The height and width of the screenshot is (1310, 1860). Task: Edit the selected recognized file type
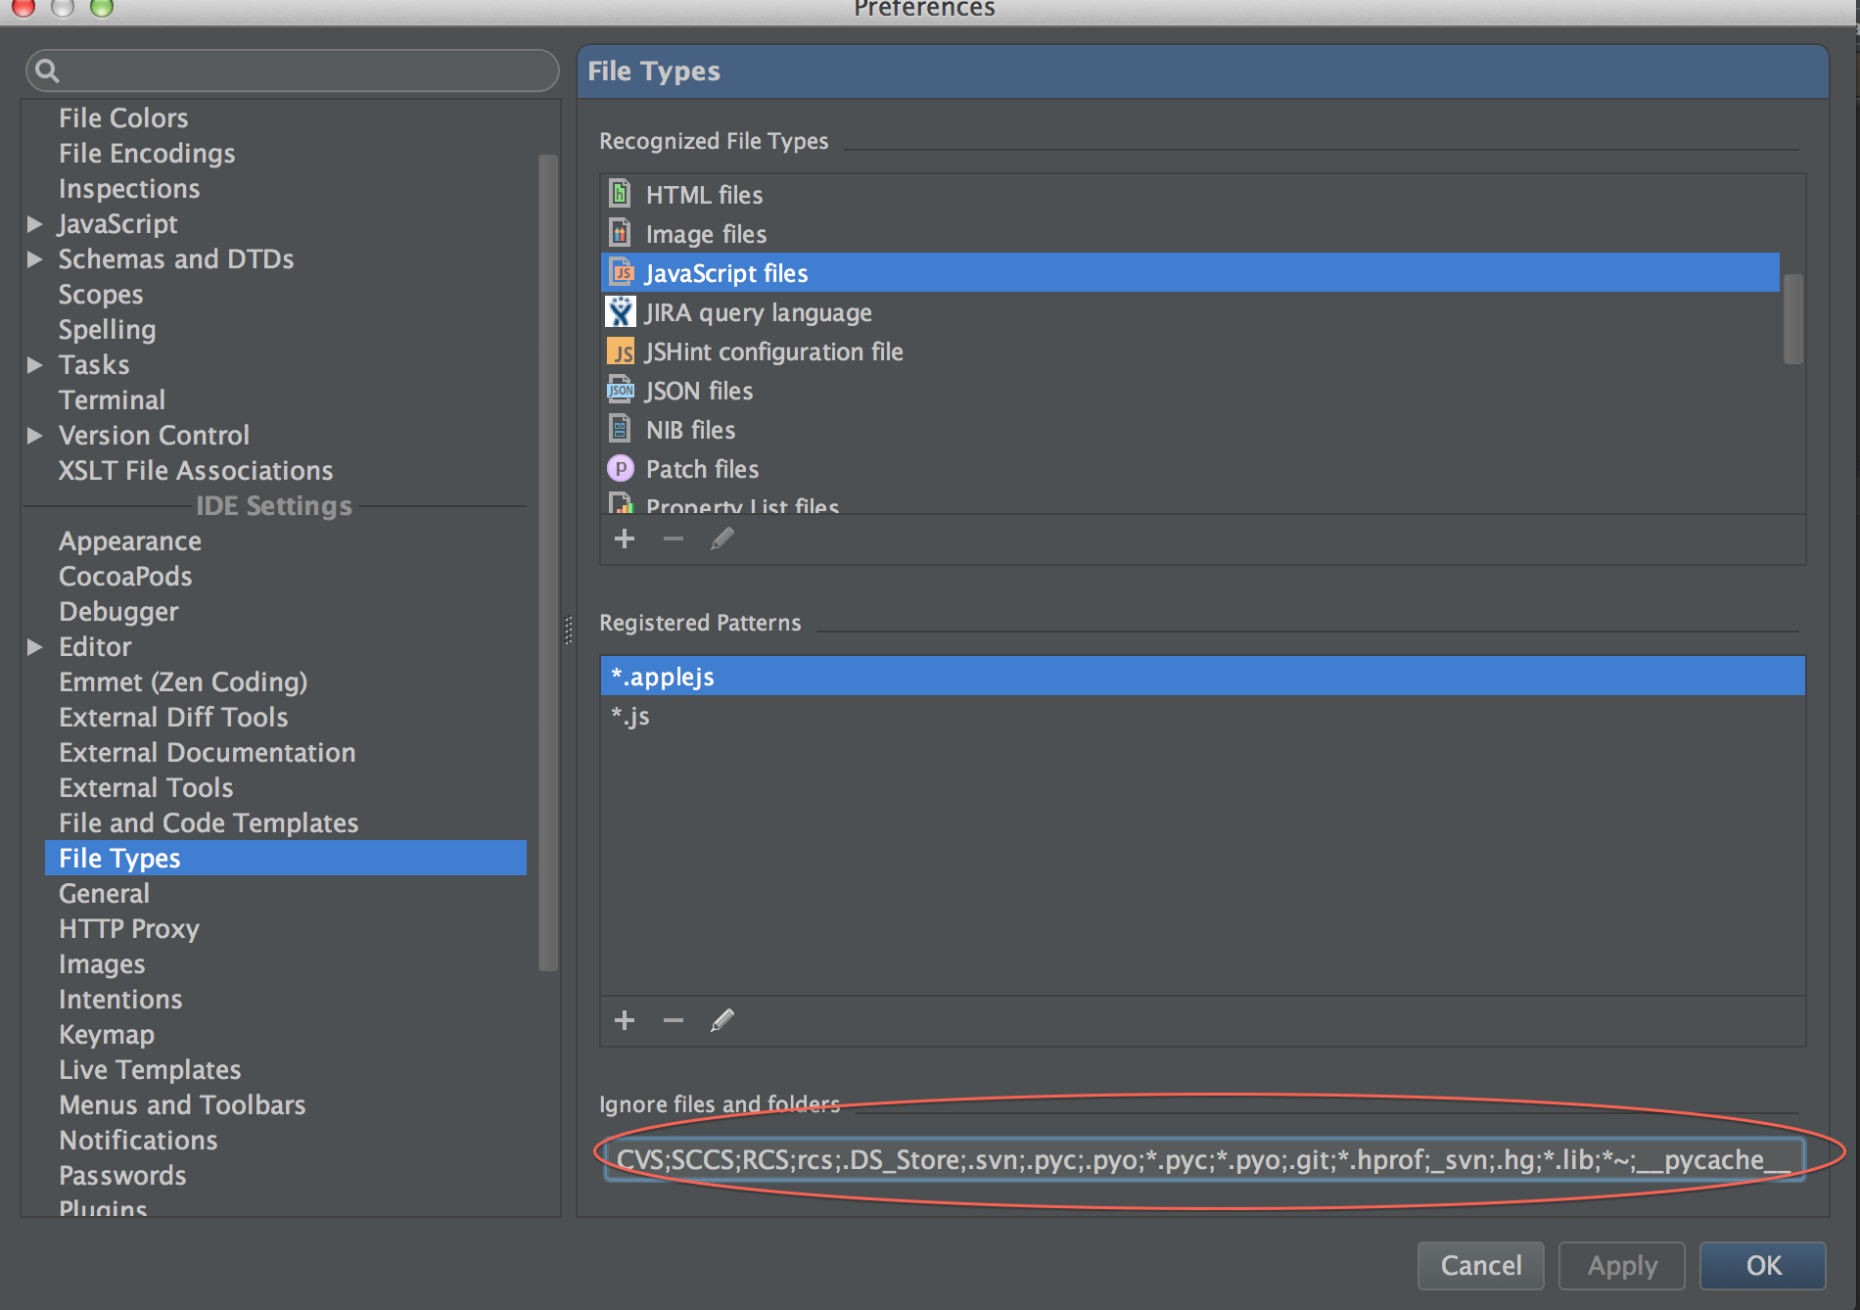(x=722, y=538)
